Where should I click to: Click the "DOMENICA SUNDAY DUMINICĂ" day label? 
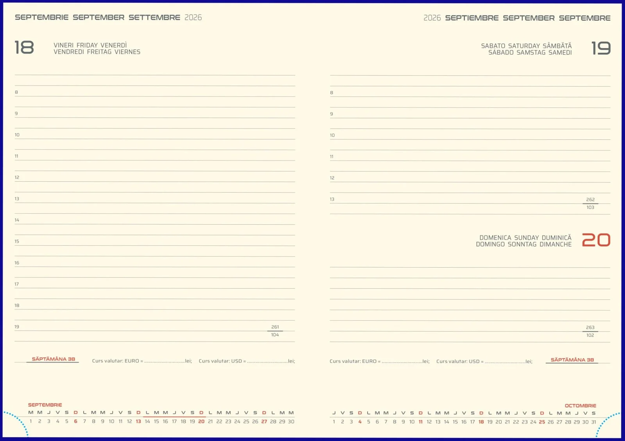tap(525, 237)
